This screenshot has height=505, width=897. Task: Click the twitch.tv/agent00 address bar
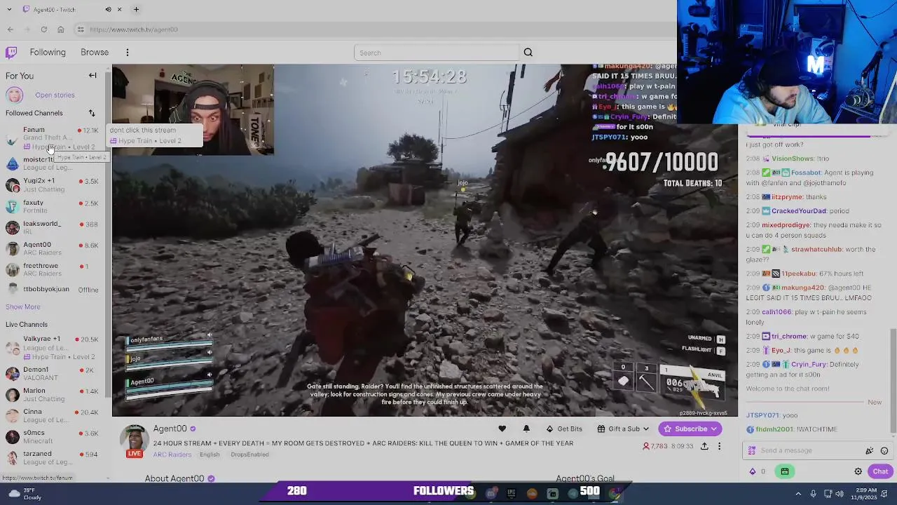378,29
